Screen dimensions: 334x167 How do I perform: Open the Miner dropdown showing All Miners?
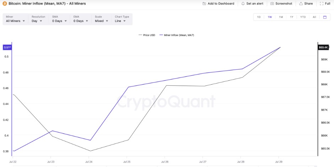(x=15, y=21)
